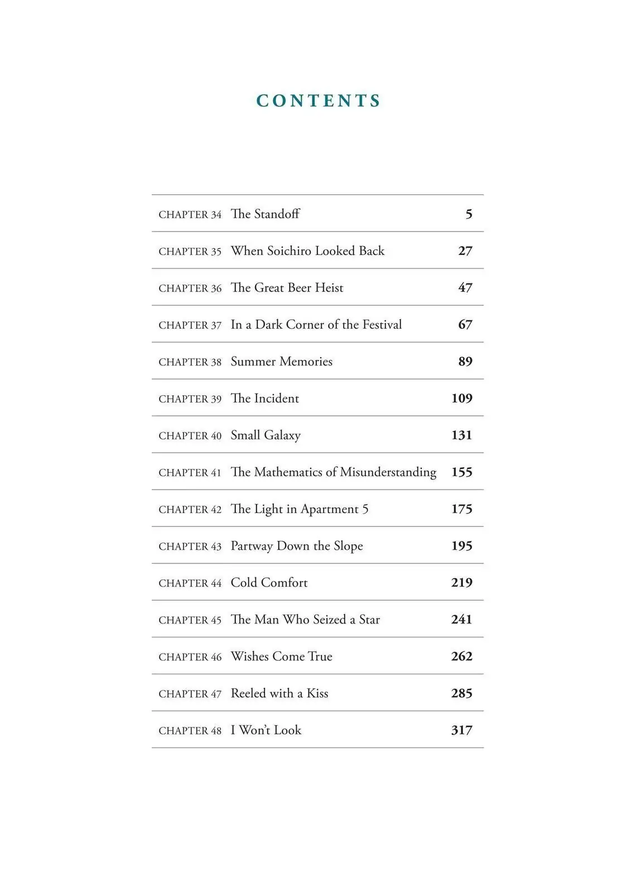
Task: Open the Cold Comfort chapter
Action: pos(317,582)
